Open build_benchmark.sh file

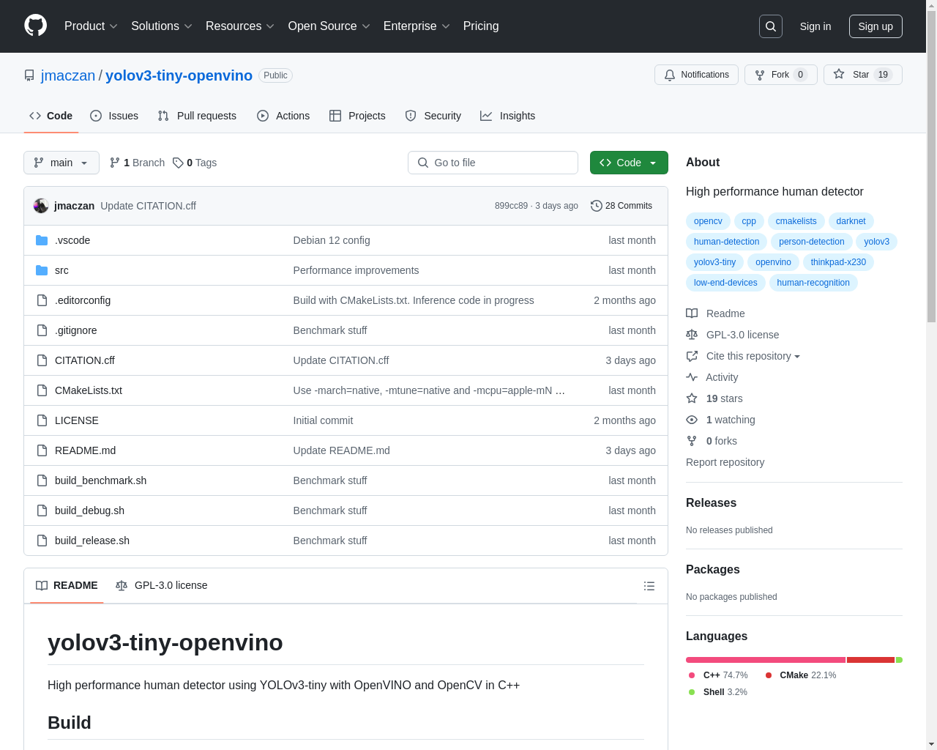[x=100, y=480]
